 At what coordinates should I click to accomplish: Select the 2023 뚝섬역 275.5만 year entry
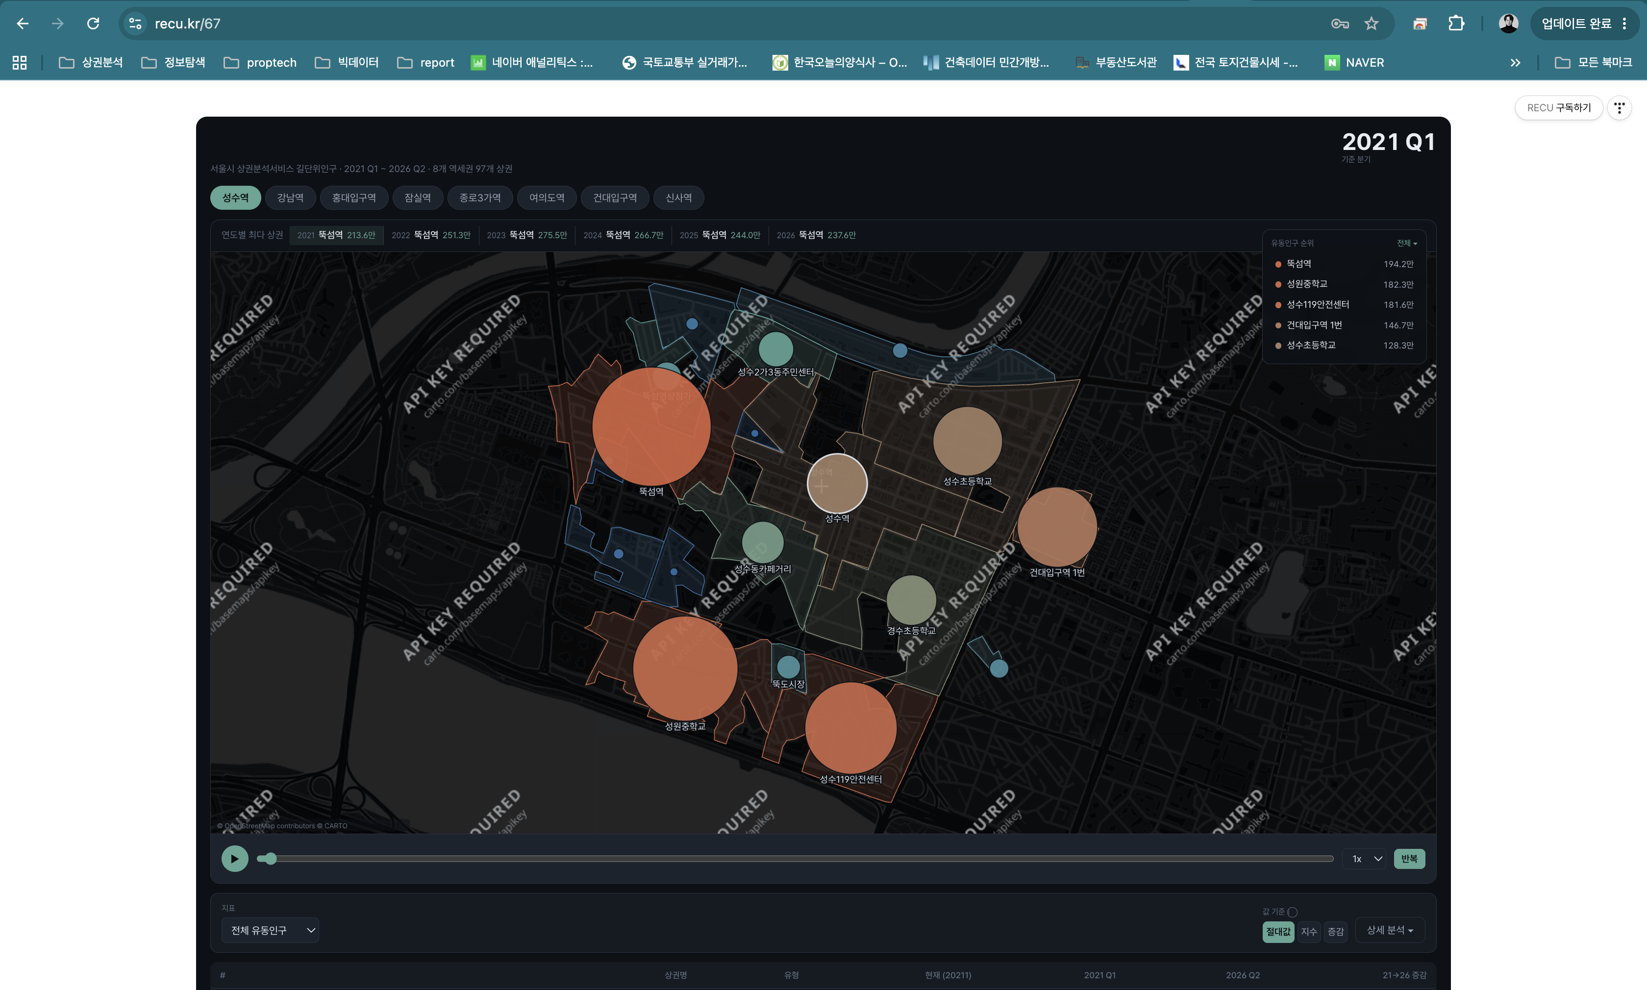[x=526, y=235]
